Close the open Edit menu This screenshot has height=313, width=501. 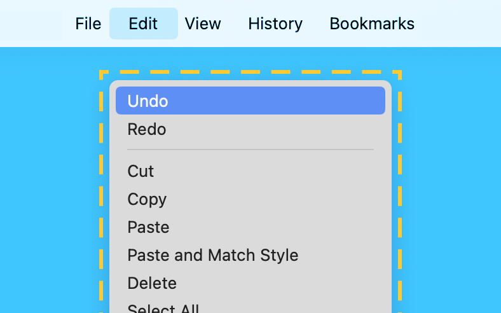point(143,24)
